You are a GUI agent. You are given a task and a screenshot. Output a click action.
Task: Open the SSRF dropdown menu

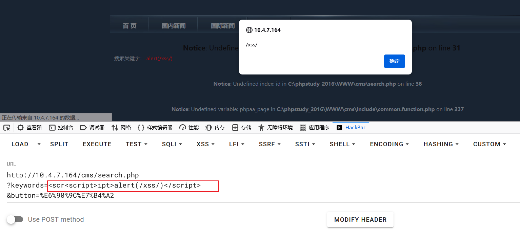tap(270, 144)
